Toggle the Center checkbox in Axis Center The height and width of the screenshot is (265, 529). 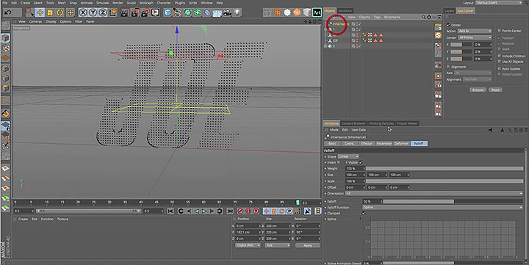(448, 25)
